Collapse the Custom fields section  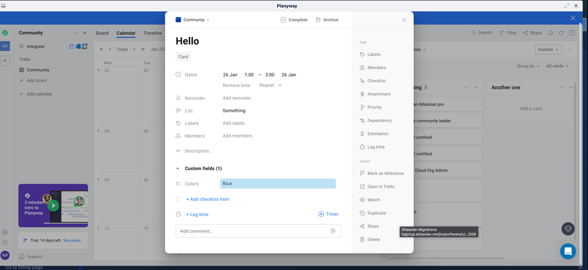tap(178, 168)
